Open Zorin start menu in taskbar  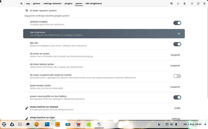4,124
